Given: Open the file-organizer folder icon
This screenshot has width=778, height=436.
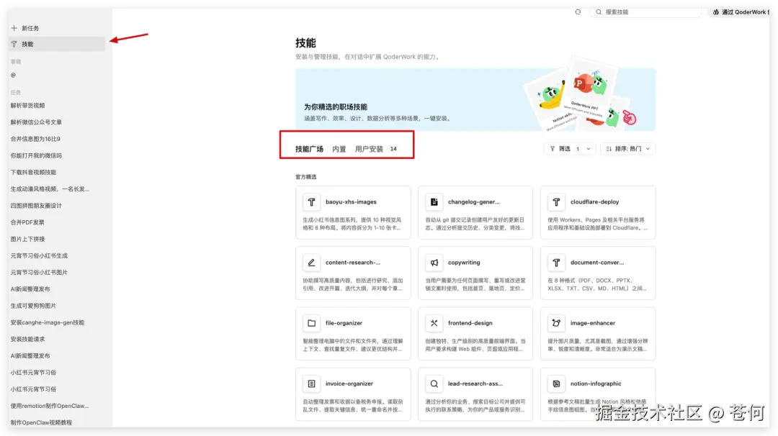Looking at the screenshot, I should click(x=311, y=322).
